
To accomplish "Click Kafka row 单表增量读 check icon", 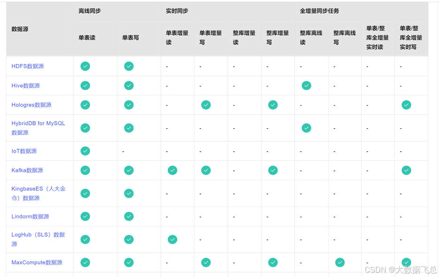I will (x=172, y=170).
